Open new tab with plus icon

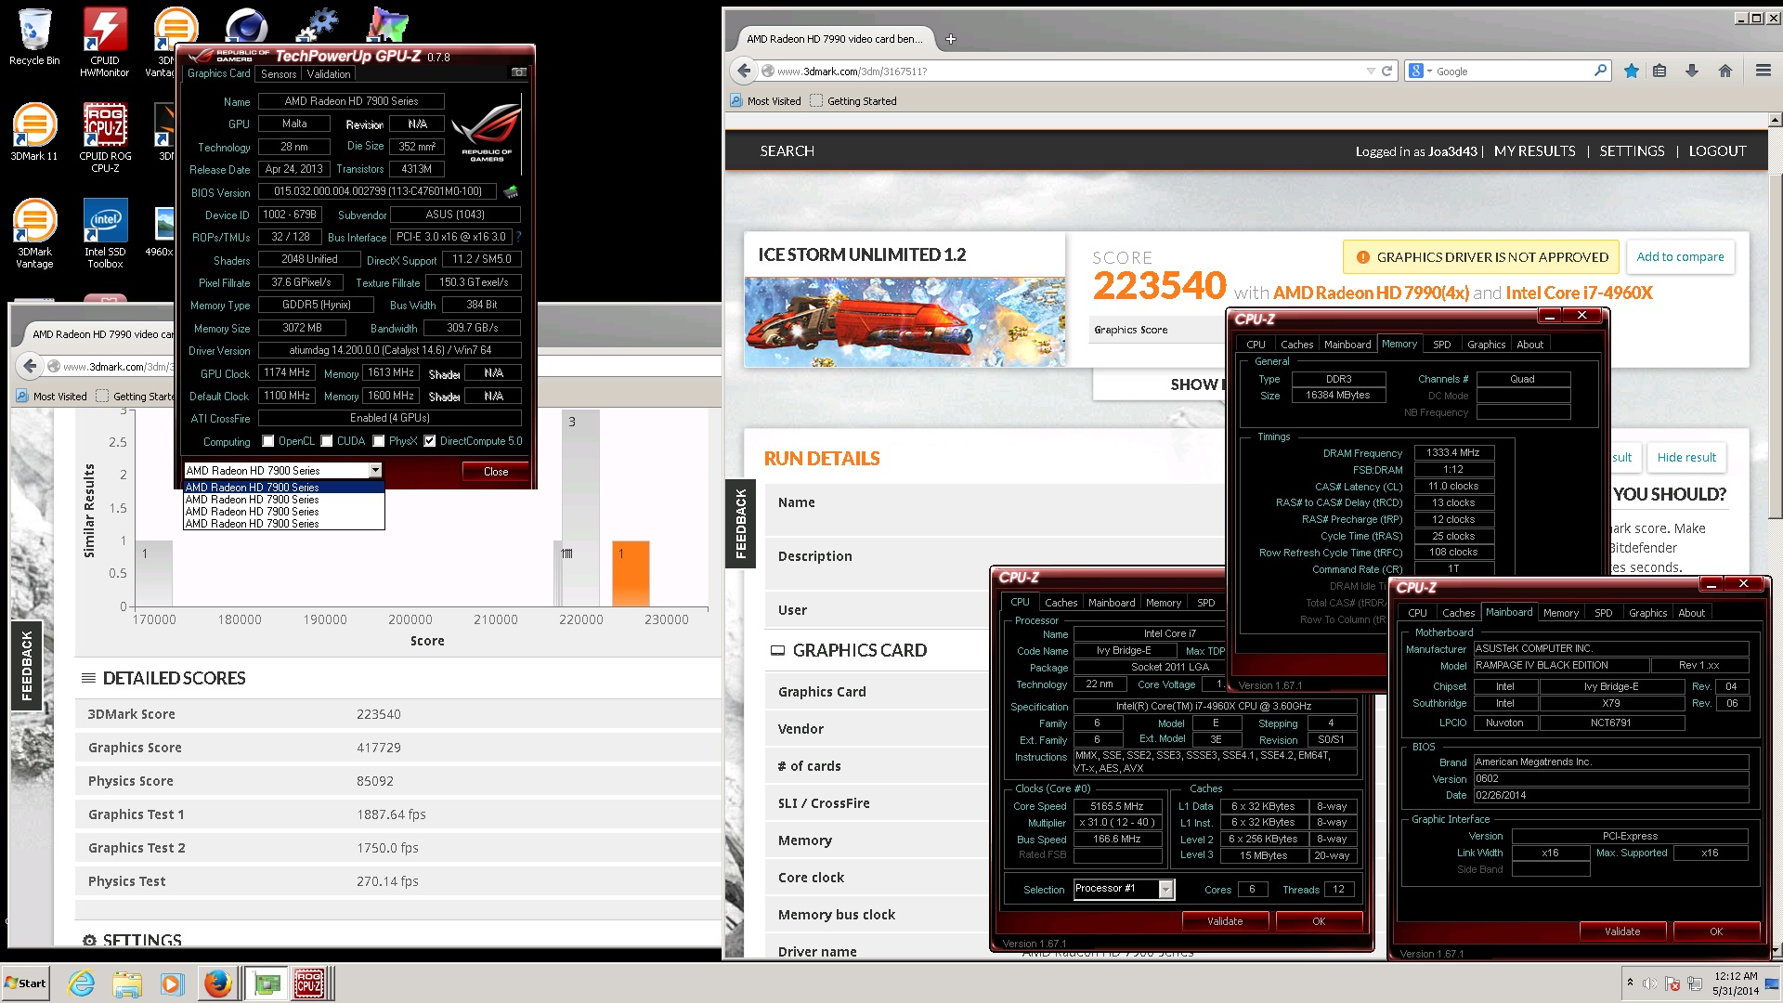point(950,39)
